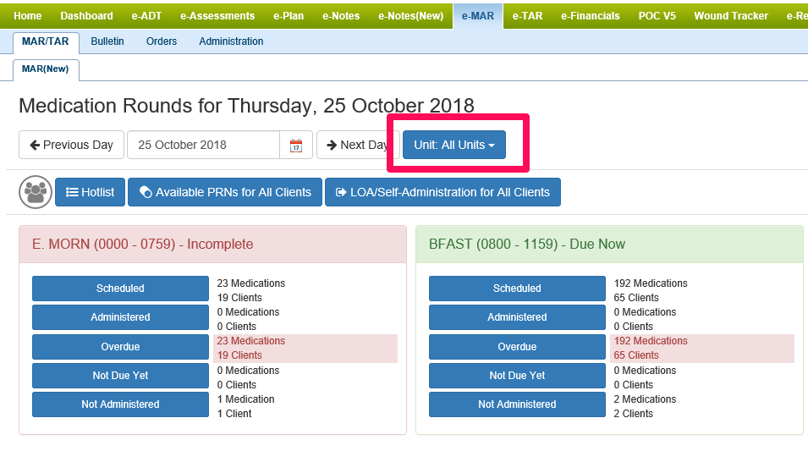
Task: Open Administered list in BFAST round
Action: pyautogui.click(x=517, y=317)
